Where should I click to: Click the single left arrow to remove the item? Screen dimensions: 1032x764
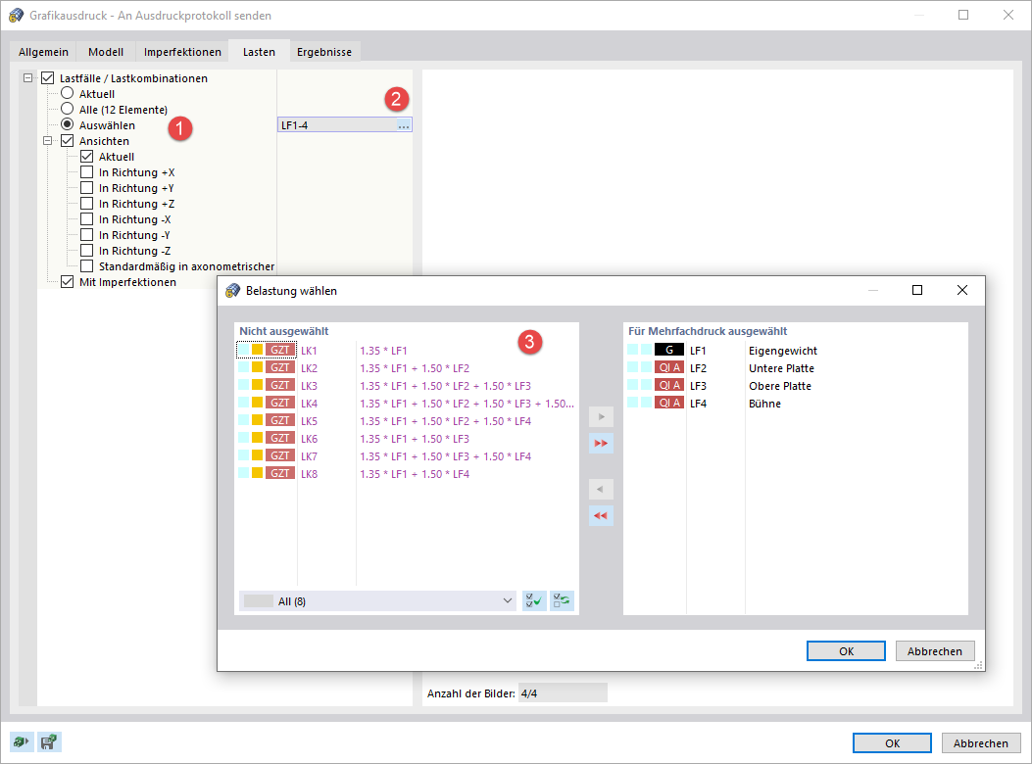pos(601,489)
